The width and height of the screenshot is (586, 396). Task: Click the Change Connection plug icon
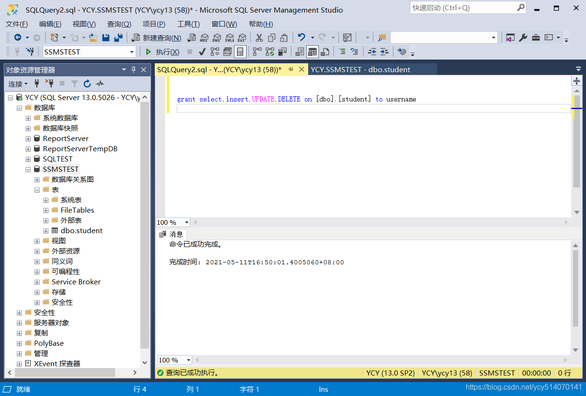coord(30,52)
